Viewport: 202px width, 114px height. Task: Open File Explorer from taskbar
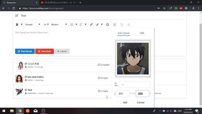[12, 111]
